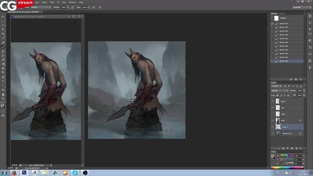Switch to tab beside History tab
The height and width of the screenshot is (176, 313).
tap(282, 14)
